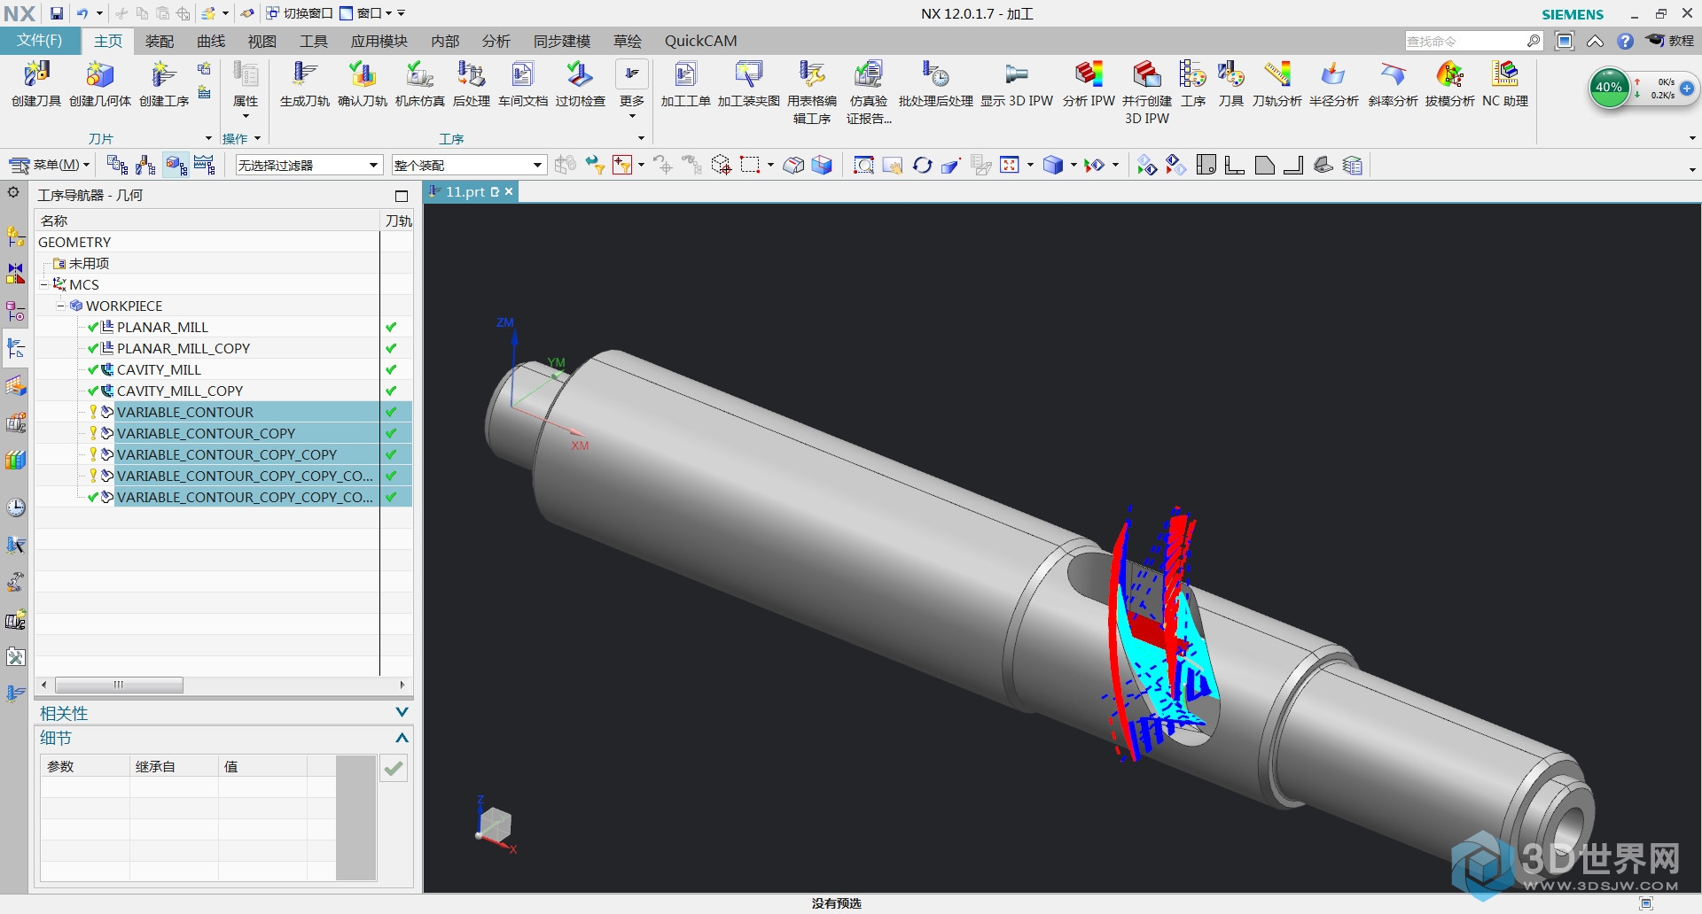Click 分析 IPW analysis icon
Image resolution: width=1702 pixels, height=914 pixels.
click(1089, 83)
